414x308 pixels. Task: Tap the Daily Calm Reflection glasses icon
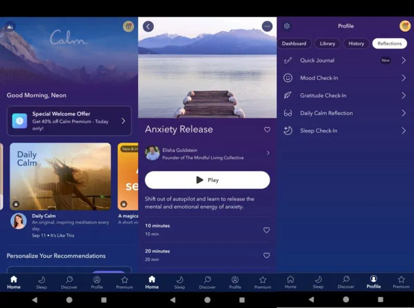point(288,113)
